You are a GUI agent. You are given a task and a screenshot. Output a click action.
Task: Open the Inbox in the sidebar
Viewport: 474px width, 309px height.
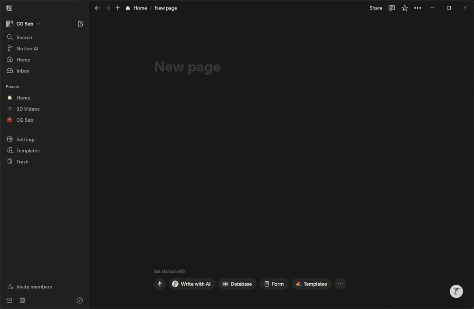click(44, 71)
